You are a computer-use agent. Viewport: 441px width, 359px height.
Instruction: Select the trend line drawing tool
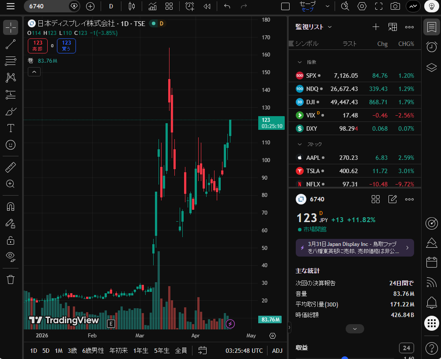point(11,44)
